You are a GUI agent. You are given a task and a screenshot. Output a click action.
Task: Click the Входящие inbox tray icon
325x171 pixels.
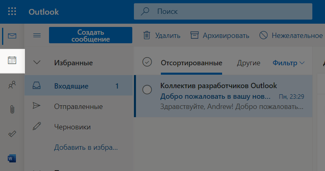click(x=36, y=85)
